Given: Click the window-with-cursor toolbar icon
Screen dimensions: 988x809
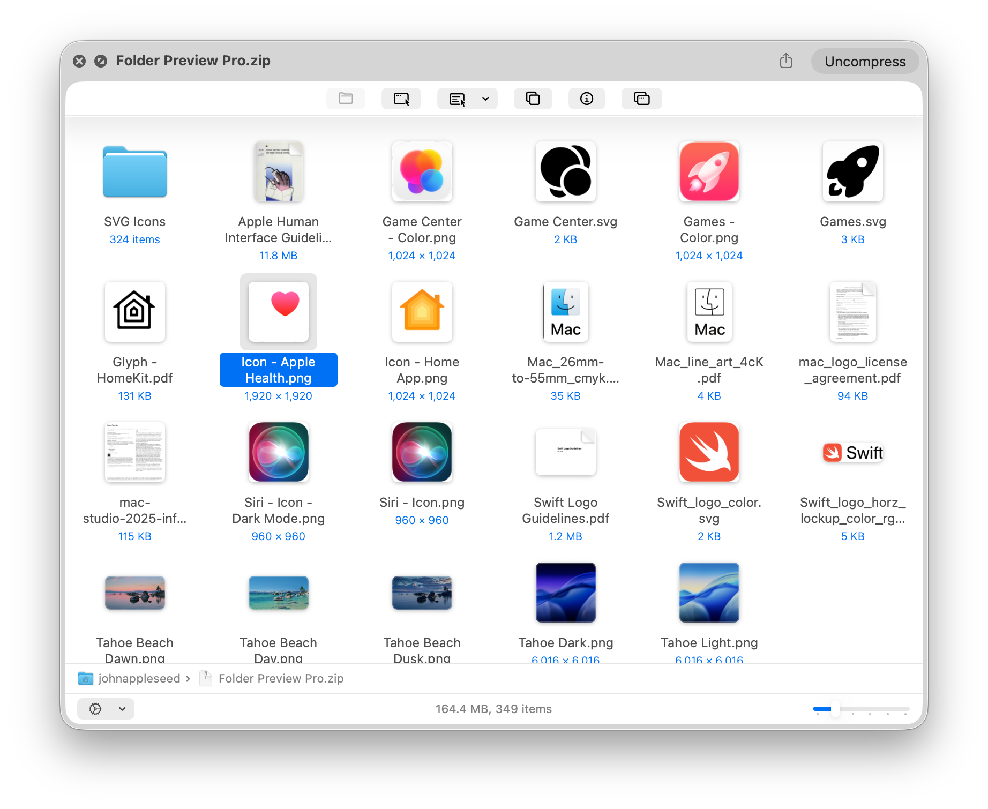Looking at the screenshot, I should click(x=401, y=99).
